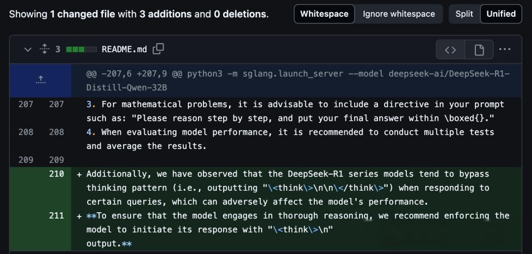Click old line number 208
The width and height of the screenshot is (532, 254).
click(x=25, y=132)
